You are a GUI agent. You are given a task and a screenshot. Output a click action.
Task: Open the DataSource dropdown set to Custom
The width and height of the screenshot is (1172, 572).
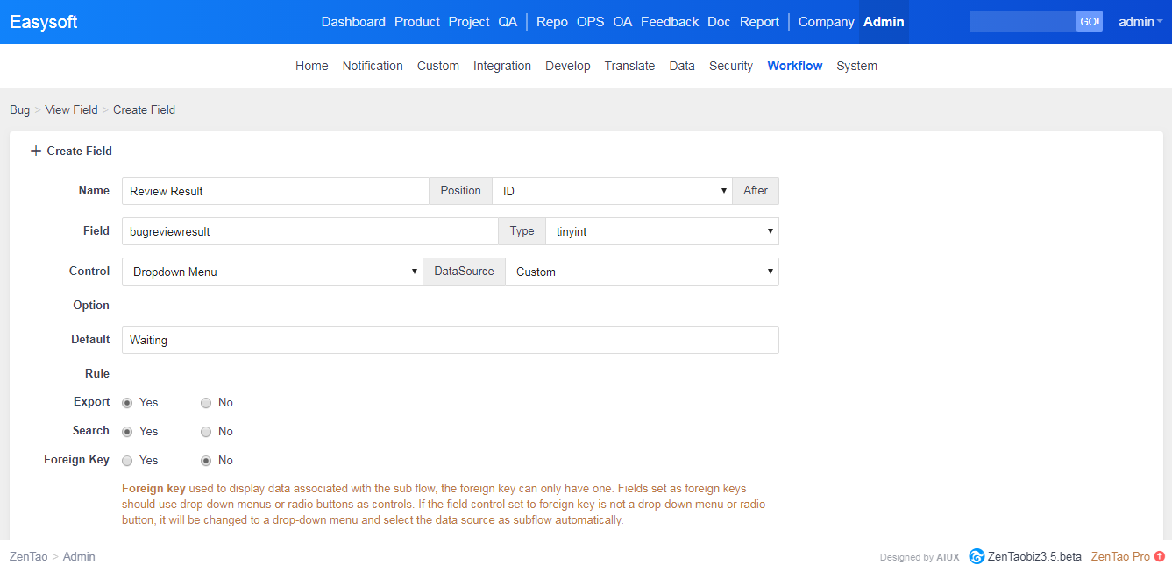tap(642, 272)
